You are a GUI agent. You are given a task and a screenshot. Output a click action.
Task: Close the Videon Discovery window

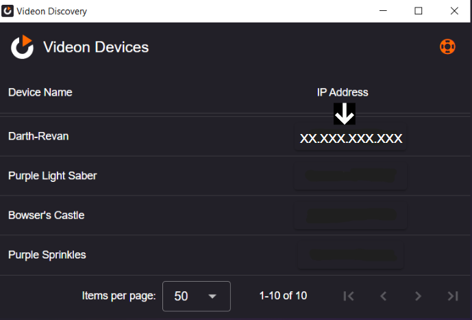(x=454, y=11)
